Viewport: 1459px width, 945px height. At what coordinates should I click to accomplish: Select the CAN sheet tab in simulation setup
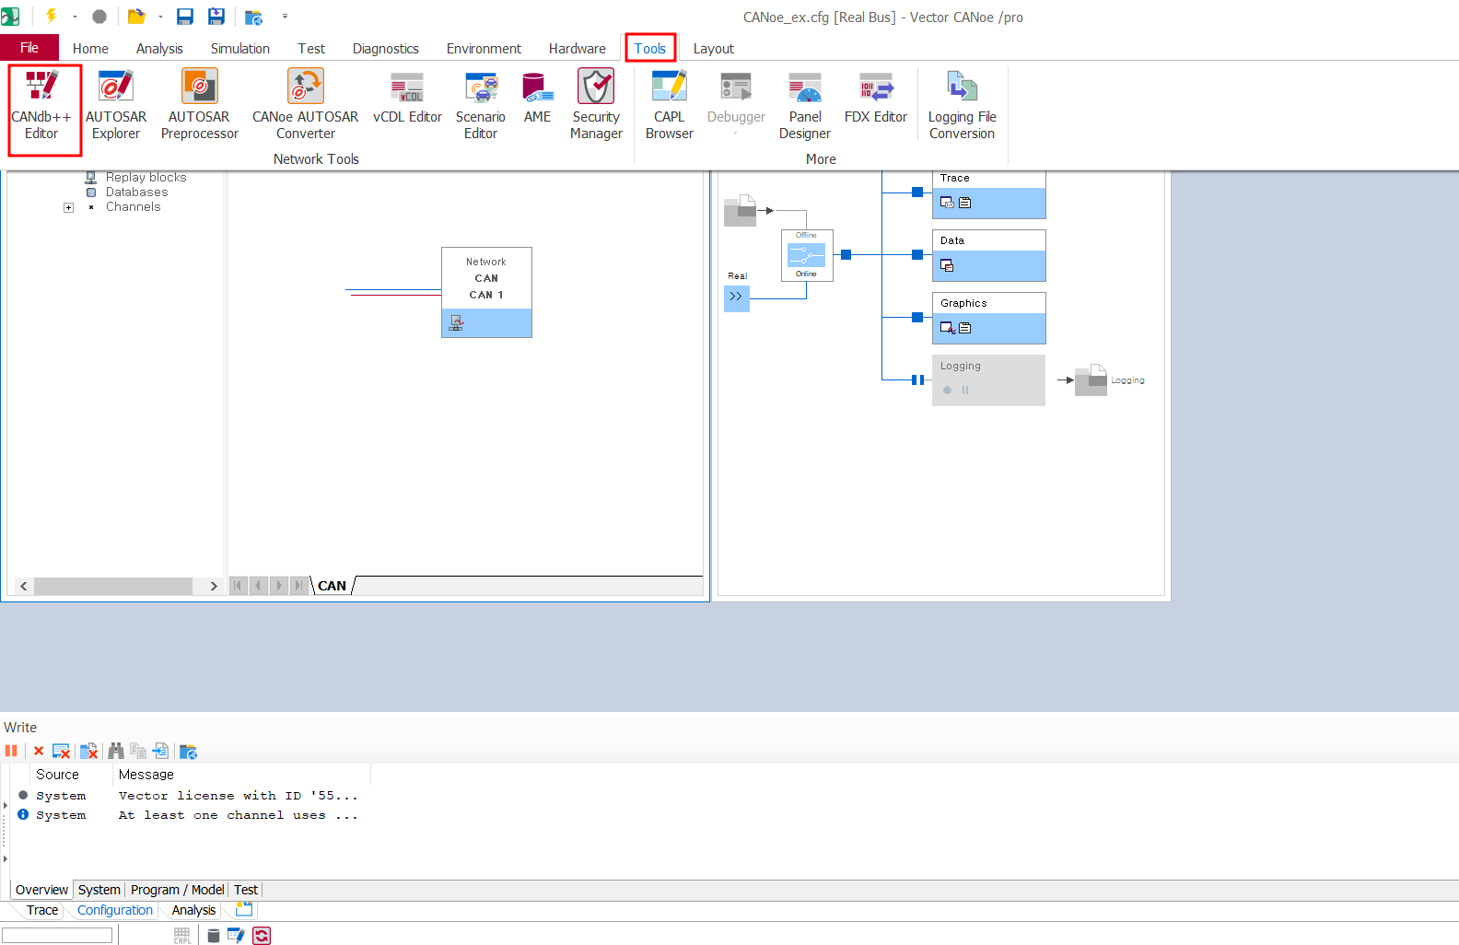pos(332,586)
